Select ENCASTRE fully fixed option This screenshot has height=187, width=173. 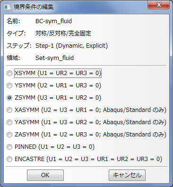coord(9,159)
